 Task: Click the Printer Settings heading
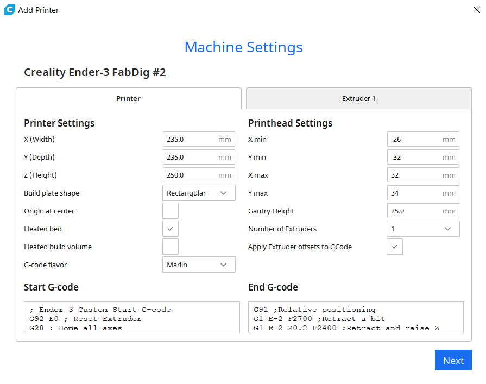tap(59, 123)
